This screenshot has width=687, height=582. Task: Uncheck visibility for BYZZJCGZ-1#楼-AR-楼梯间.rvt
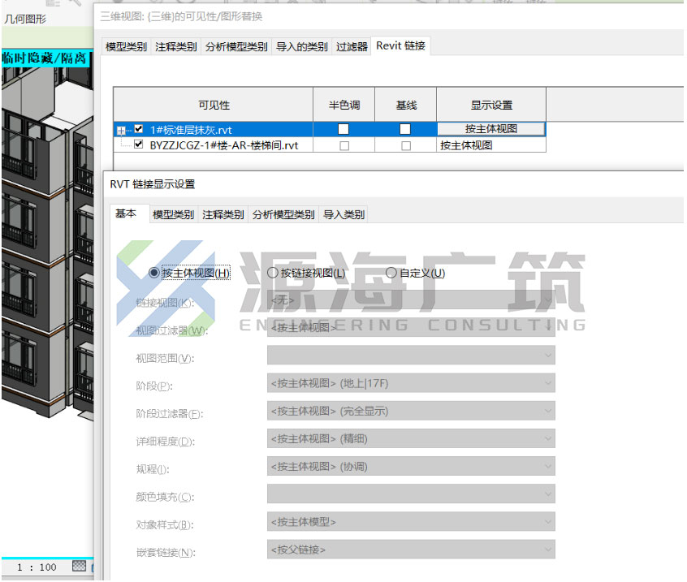[x=138, y=144]
